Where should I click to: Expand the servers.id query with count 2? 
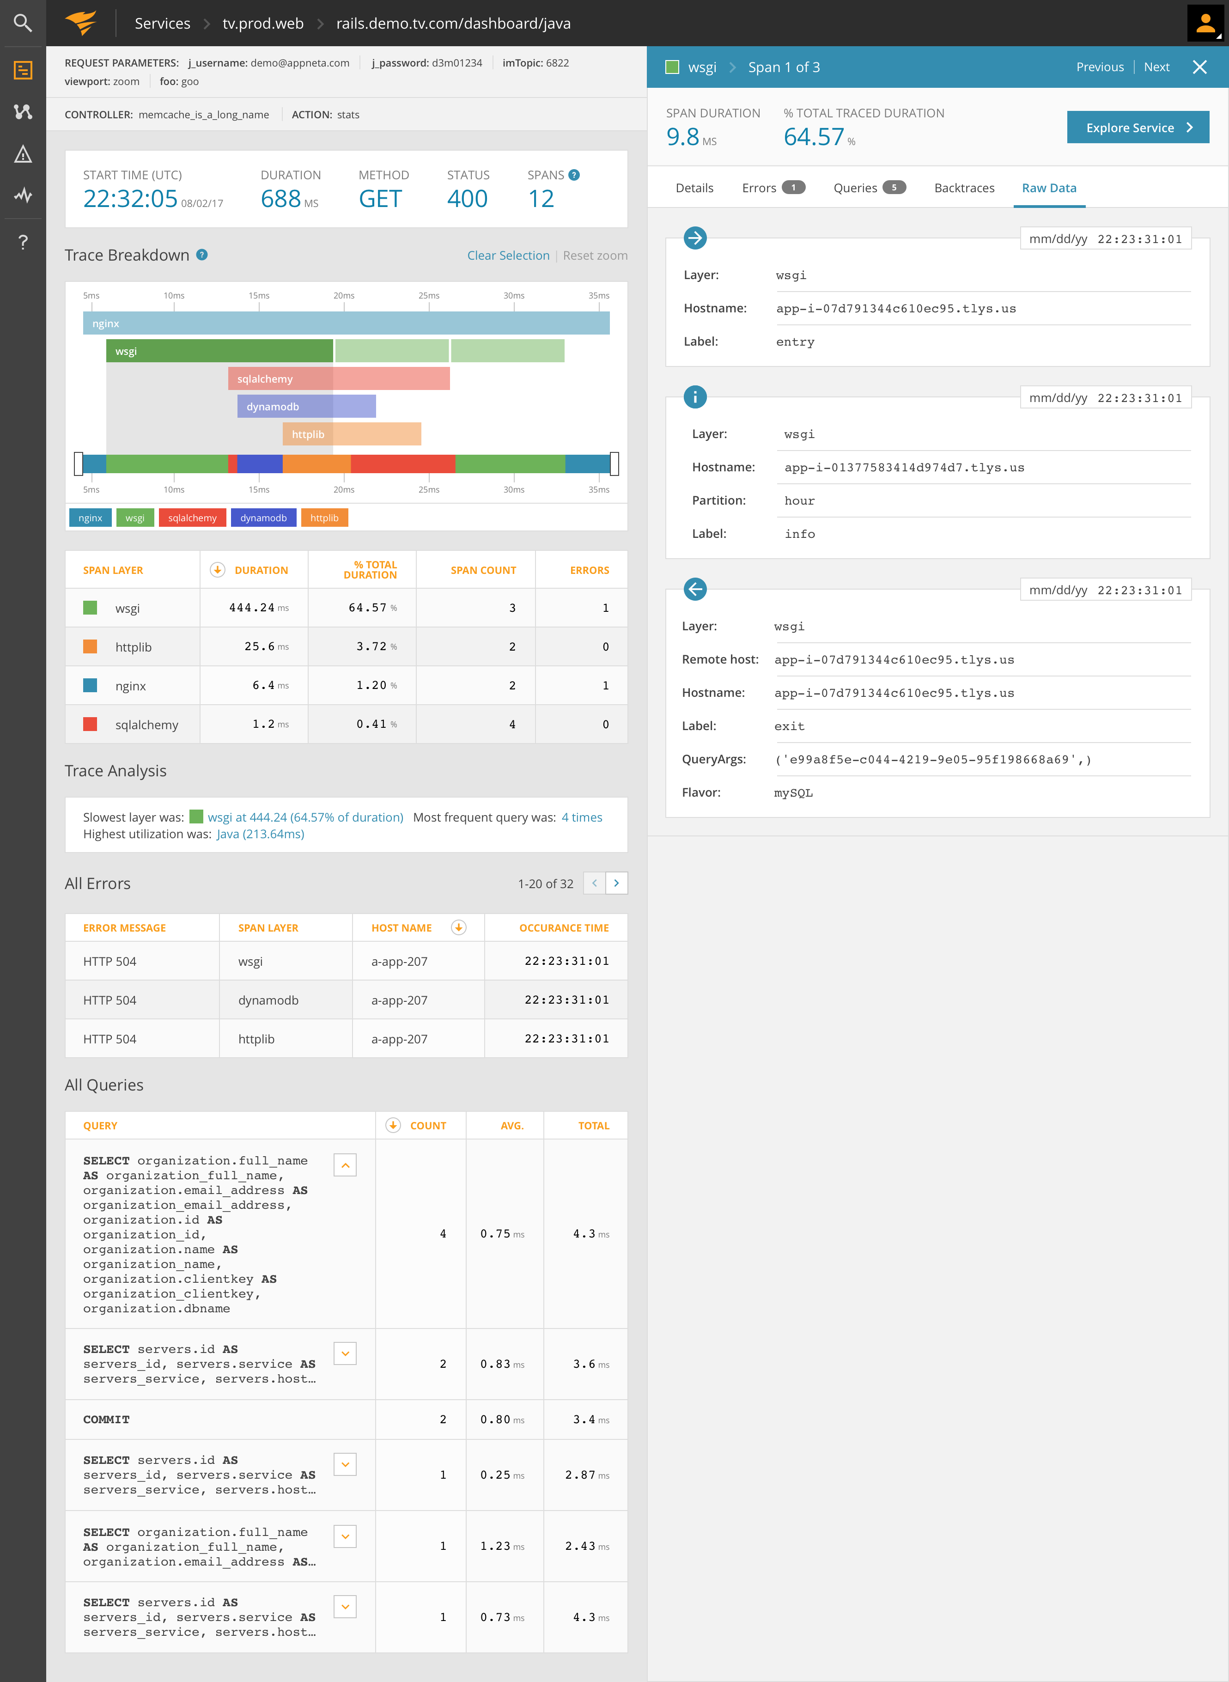coord(345,1353)
